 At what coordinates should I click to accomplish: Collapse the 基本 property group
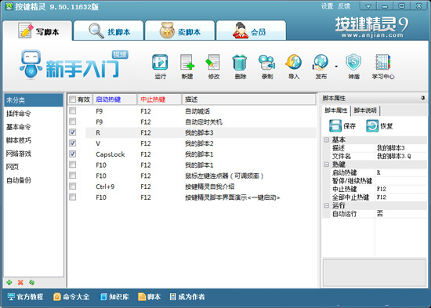point(327,140)
